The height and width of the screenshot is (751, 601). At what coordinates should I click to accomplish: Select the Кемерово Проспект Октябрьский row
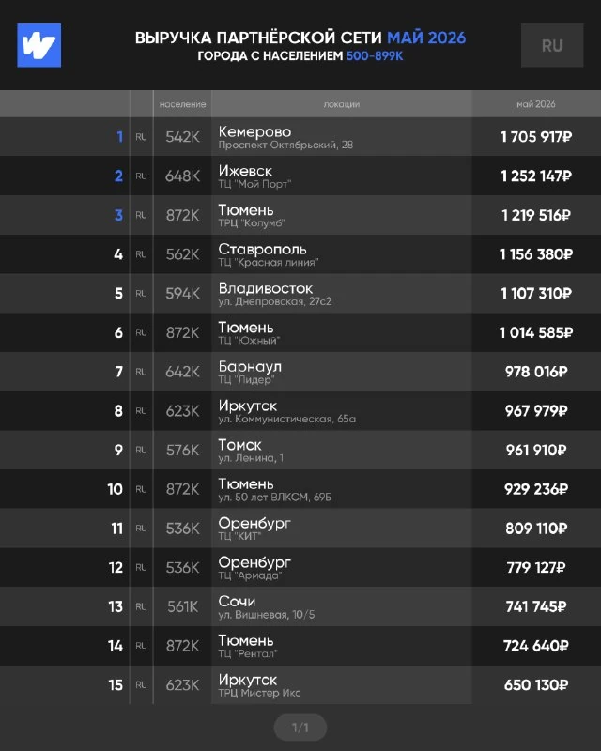300,137
